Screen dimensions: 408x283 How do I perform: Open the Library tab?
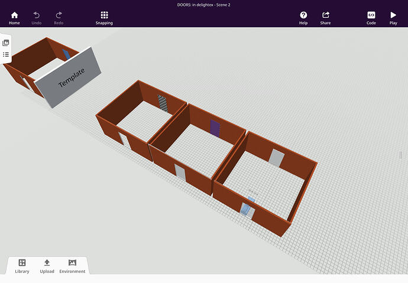pyautogui.click(x=22, y=266)
